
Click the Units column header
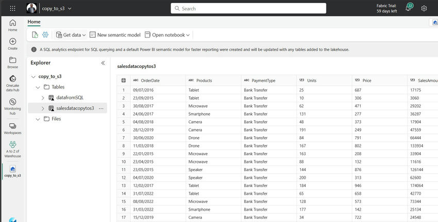324,81
